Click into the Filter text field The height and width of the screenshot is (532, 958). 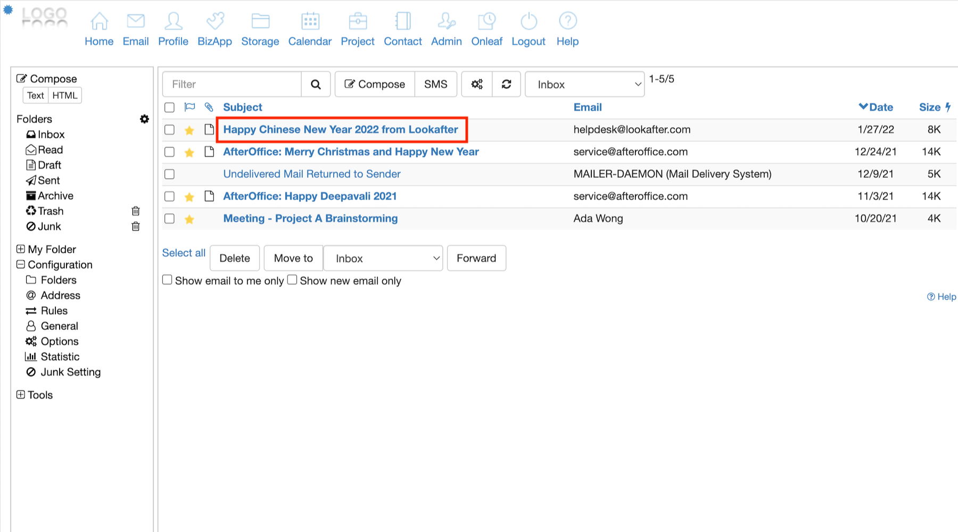(232, 85)
